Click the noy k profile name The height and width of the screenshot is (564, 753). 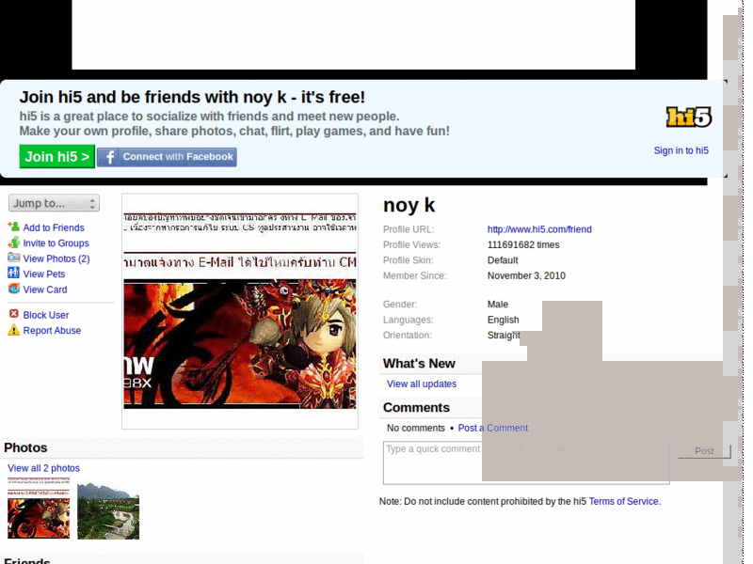pyautogui.click(x=409, y=205)
